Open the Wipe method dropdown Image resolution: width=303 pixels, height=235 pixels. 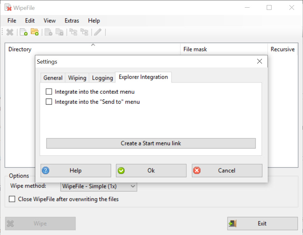pyautogui.click(x=99, y=186)
